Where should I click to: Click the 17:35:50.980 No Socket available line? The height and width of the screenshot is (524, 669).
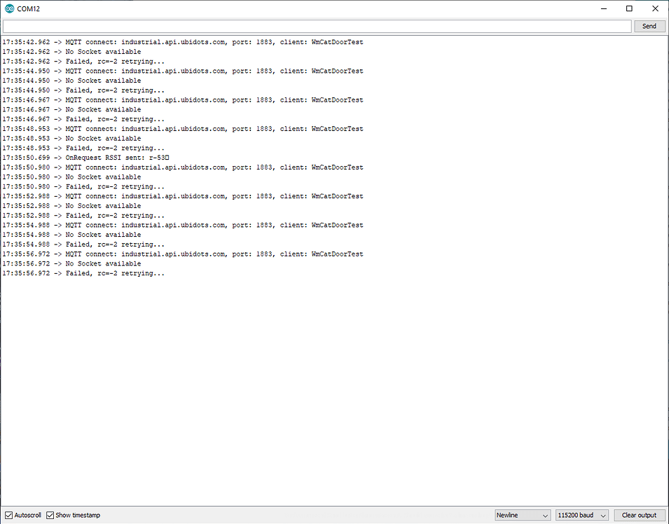[71, 177]
